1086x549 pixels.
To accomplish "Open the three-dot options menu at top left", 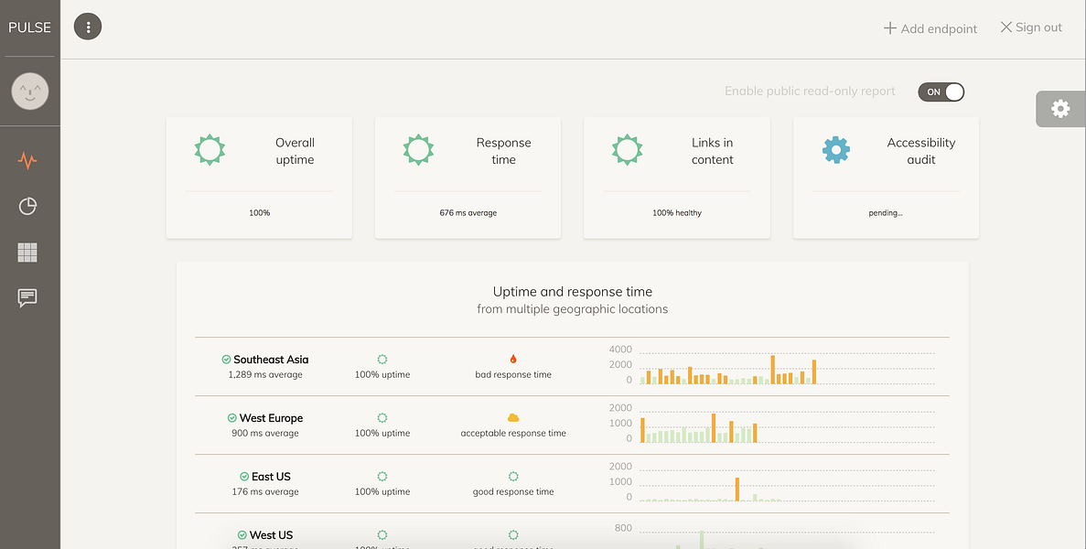I will click(88, 27).
